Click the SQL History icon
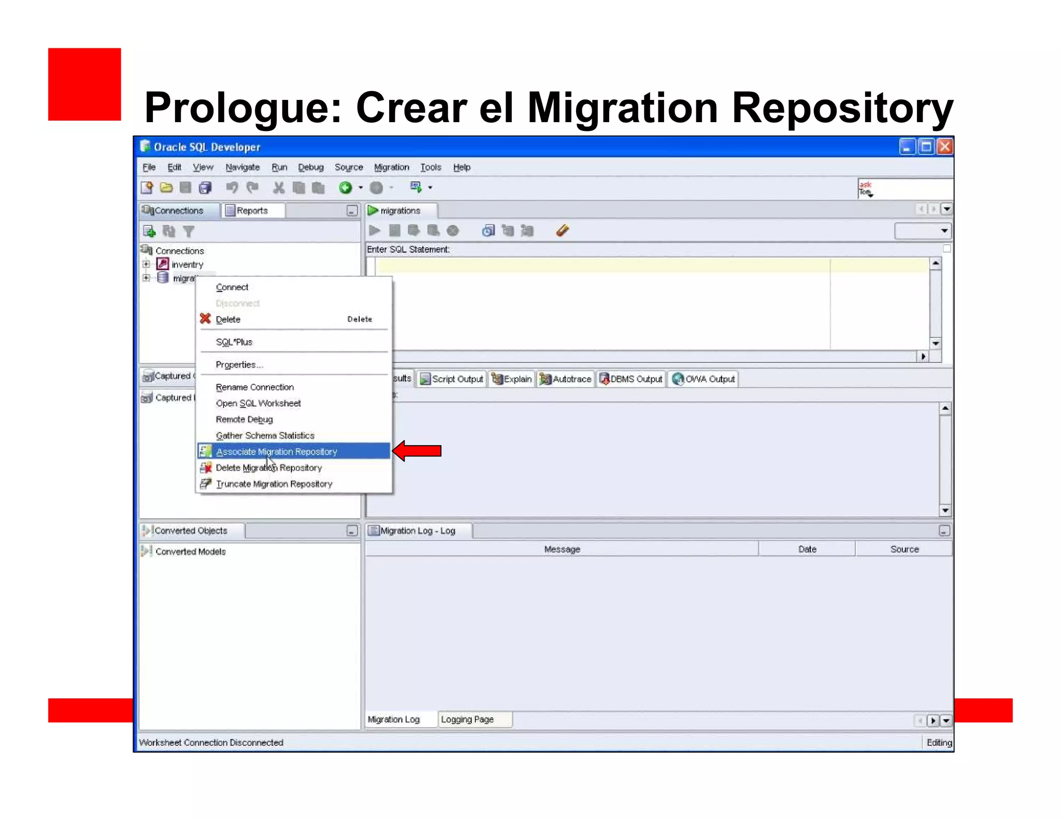The width and height of the screenshot is (1061, 819). pos(488,230)
